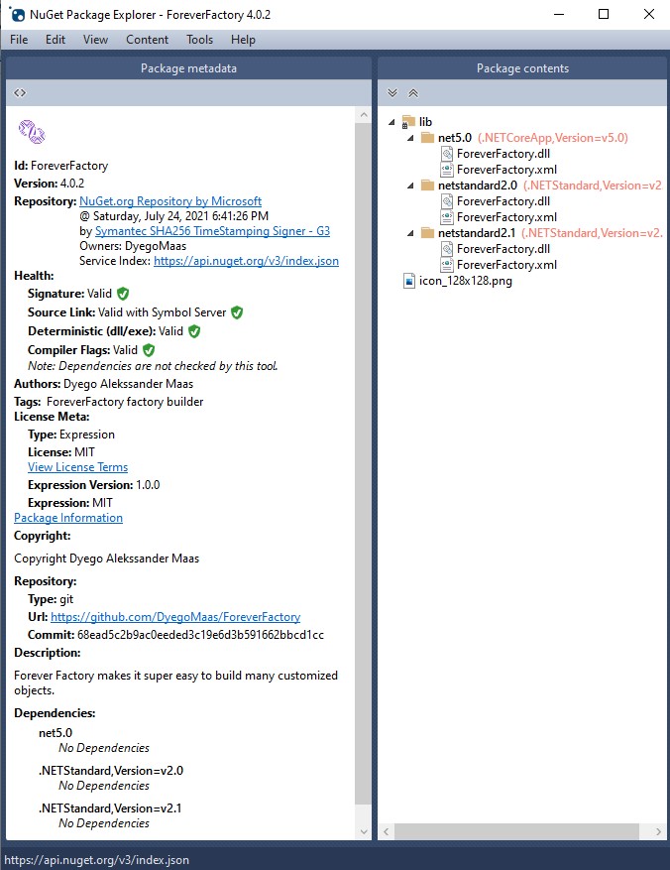Collapse the netstandard2.0 folder node

click(x=410, y=186)
